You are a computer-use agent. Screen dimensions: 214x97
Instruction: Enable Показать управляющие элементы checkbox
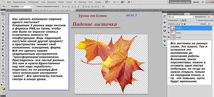click(x=35, y=6)
